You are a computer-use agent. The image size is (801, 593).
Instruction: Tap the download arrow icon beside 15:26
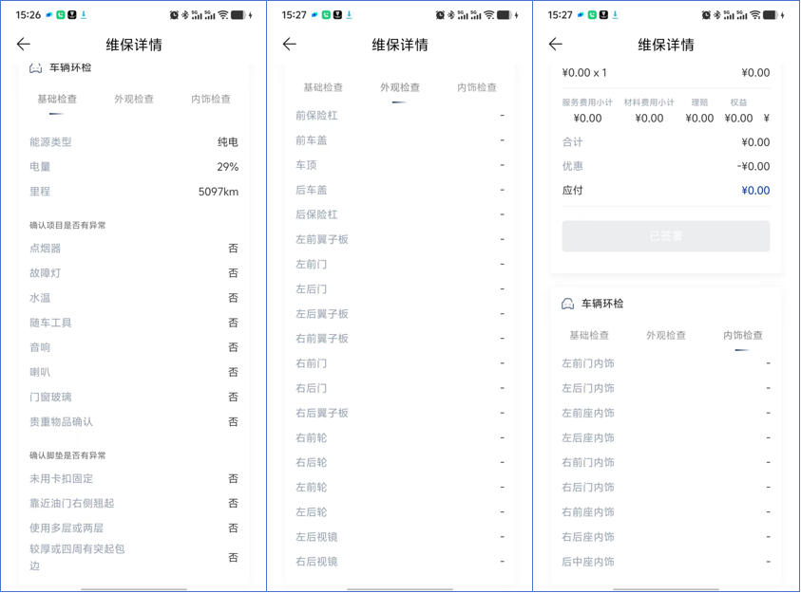(x=84, y=15)
